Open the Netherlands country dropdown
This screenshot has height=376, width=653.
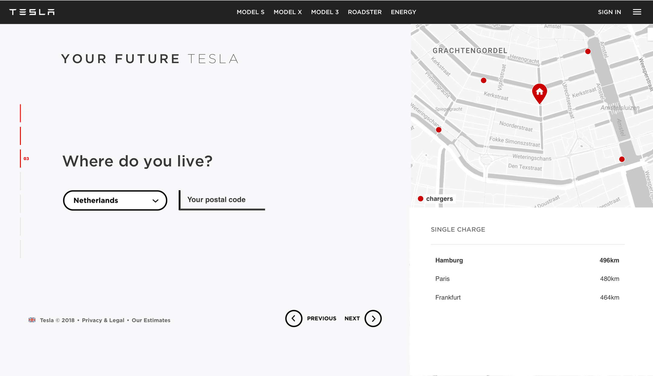click(115, 200)
